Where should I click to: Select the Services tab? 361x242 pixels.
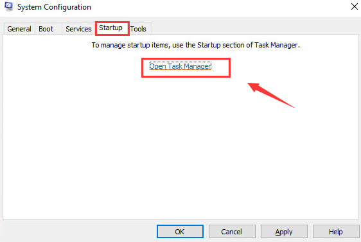tap(78, 29)
